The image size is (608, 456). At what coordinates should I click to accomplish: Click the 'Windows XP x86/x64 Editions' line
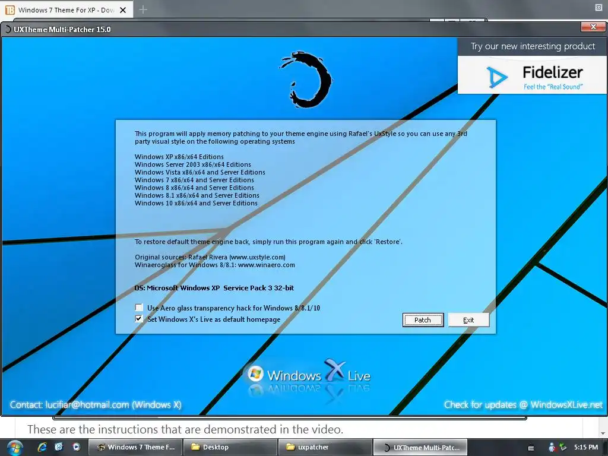(x=179, y=157)
